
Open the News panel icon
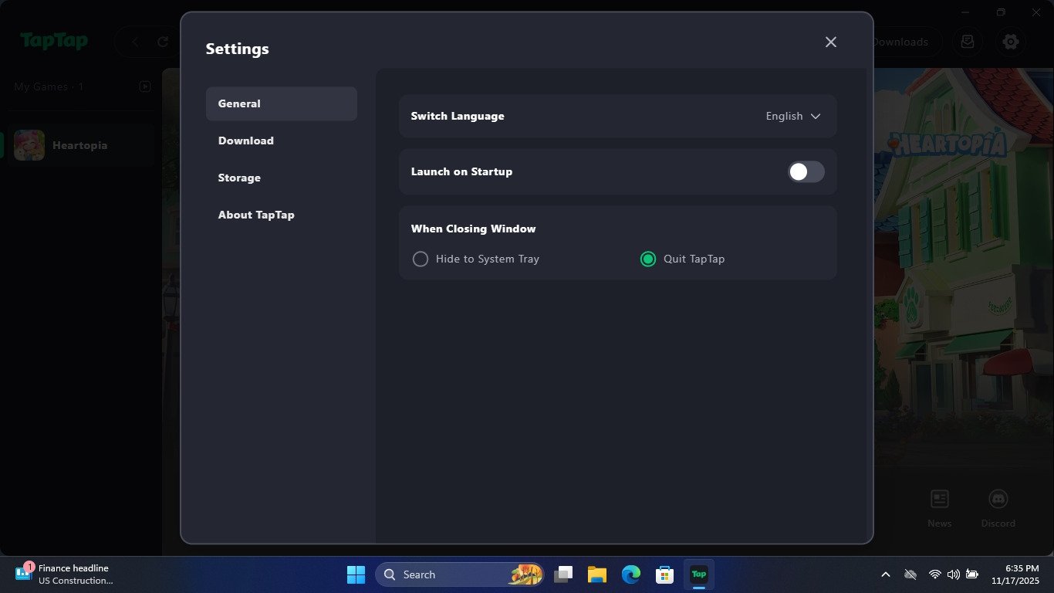[939, 500]
